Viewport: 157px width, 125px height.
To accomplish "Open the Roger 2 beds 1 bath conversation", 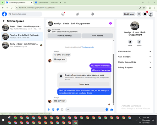I will 22,27.
